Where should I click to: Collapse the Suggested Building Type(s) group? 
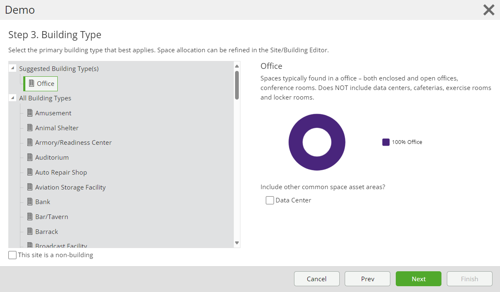pos(13,68)
